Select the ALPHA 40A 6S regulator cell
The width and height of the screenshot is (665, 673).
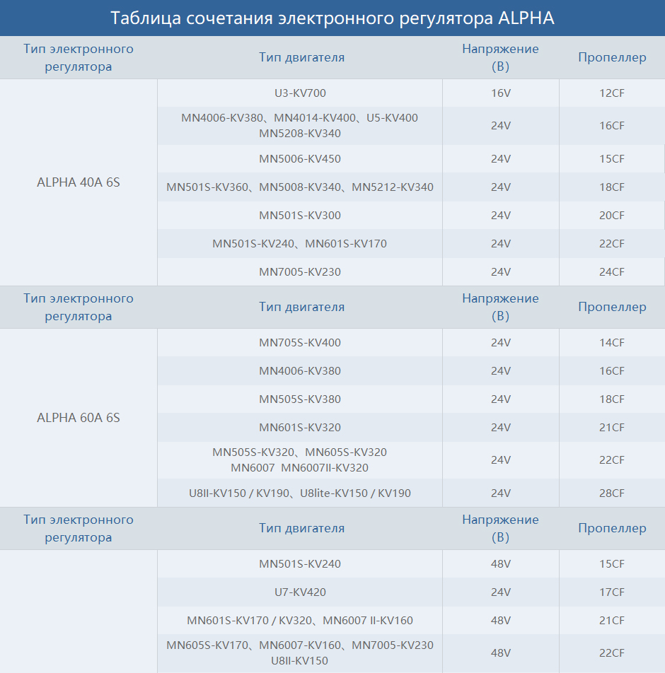(x=79, y=182)
